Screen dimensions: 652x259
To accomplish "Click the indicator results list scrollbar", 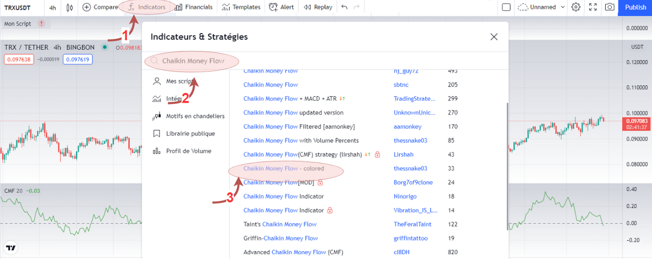I will coord(506,166).
